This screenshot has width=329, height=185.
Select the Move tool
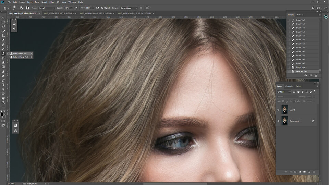coord(3,18)
